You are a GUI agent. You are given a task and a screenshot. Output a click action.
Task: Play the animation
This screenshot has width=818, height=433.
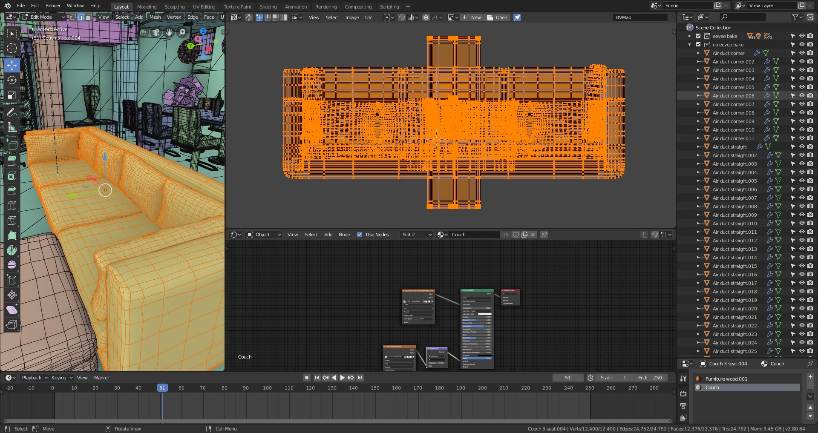[x=342, y=378]
